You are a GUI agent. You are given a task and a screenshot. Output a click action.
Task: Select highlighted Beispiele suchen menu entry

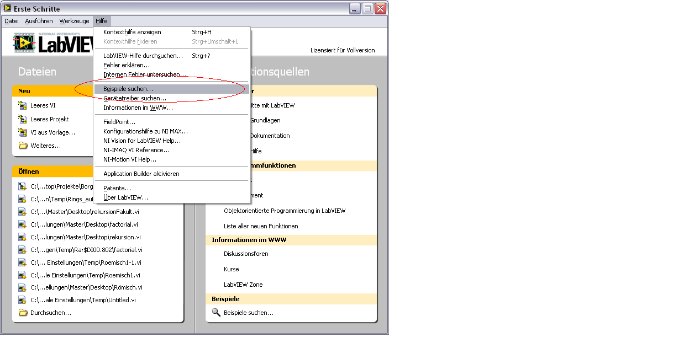172,89
